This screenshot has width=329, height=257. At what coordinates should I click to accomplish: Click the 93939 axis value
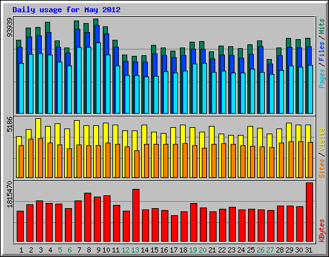(10, 28)
